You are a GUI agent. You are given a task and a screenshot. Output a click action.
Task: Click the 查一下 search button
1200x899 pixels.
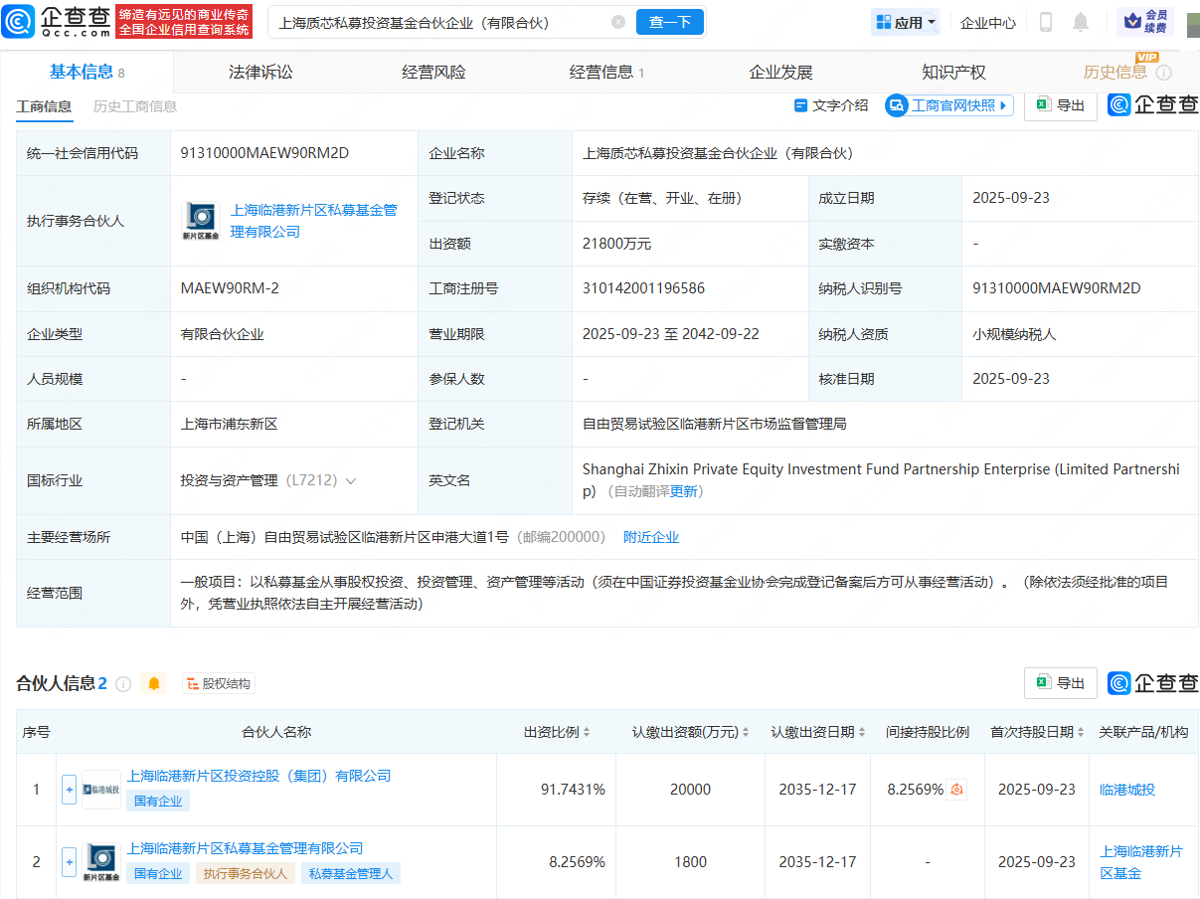670,22
